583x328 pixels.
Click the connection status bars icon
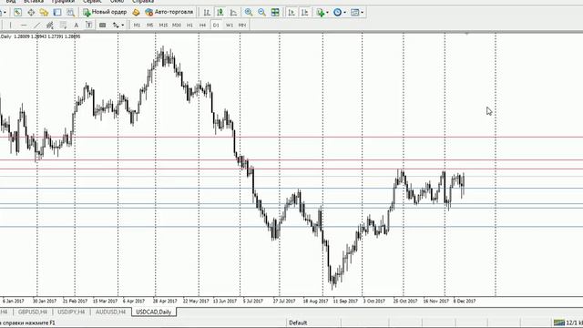pos(558,323)
